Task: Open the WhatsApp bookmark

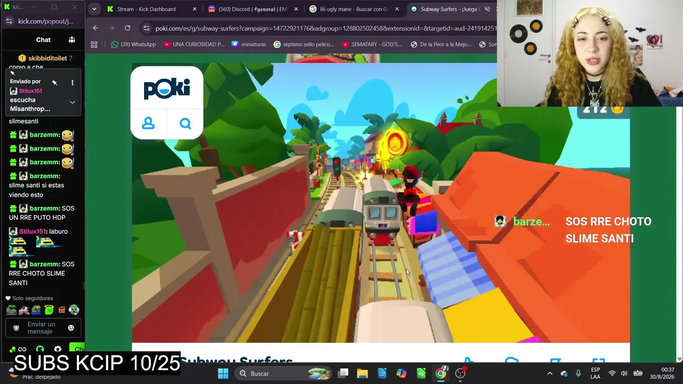Action: (133, 44)
